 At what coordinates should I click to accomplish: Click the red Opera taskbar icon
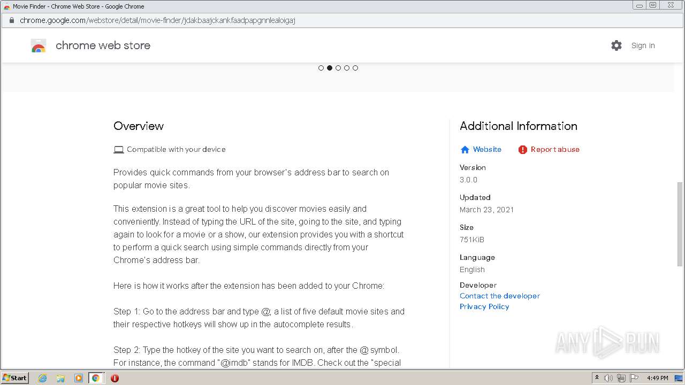(x=115, y=378)
